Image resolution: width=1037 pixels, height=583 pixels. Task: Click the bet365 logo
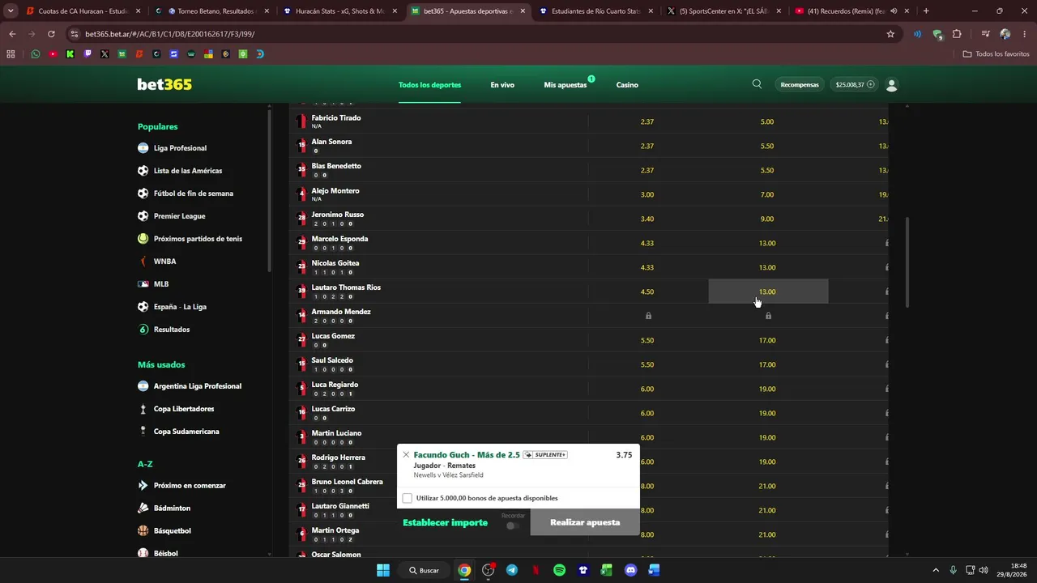click(164, 84)
